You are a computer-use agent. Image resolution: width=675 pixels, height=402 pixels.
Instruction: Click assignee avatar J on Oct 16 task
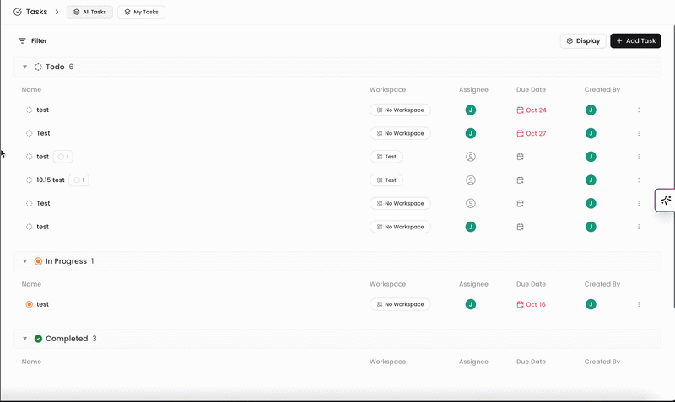[471, 304]
